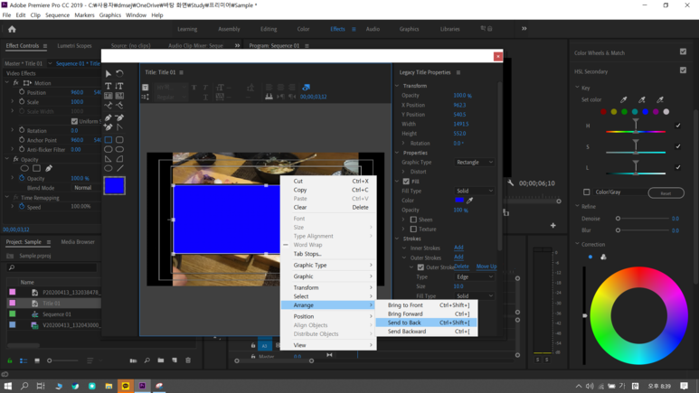Collapse the Strokes section
The height and width of the screenshot is (393, 699).
(x=397, y=239)
